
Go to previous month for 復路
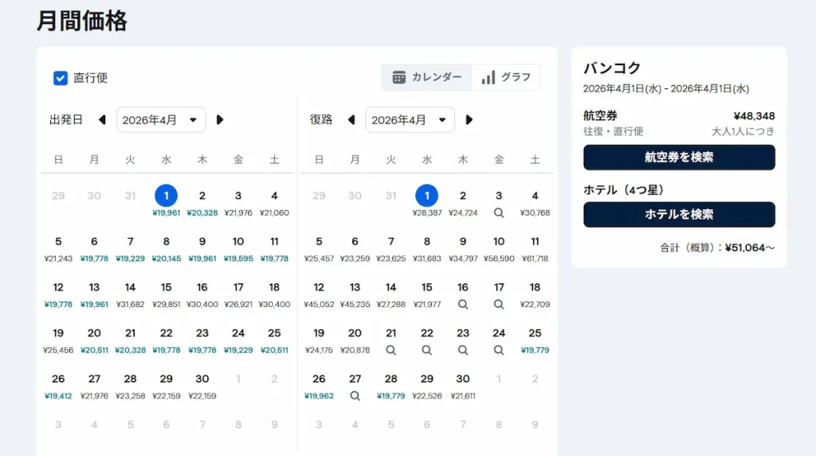coord(351,120)
